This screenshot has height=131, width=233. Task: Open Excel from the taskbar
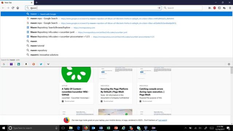tap(108, 128)
